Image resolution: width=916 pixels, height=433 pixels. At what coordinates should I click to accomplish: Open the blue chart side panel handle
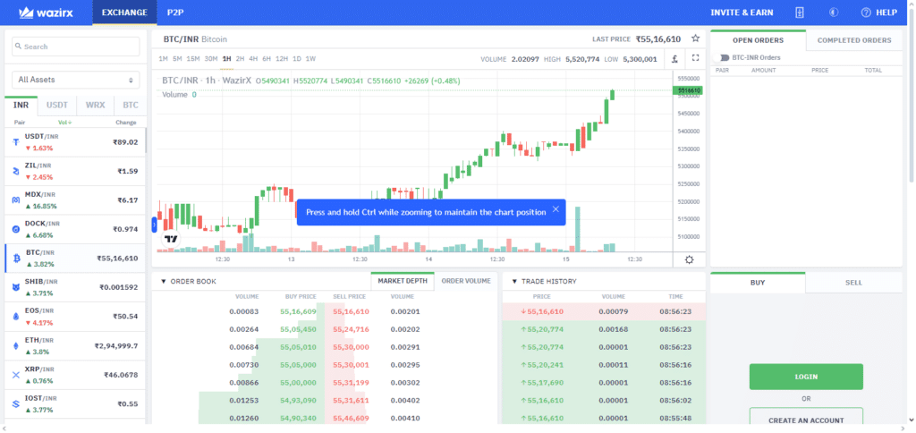click(154, 225)
